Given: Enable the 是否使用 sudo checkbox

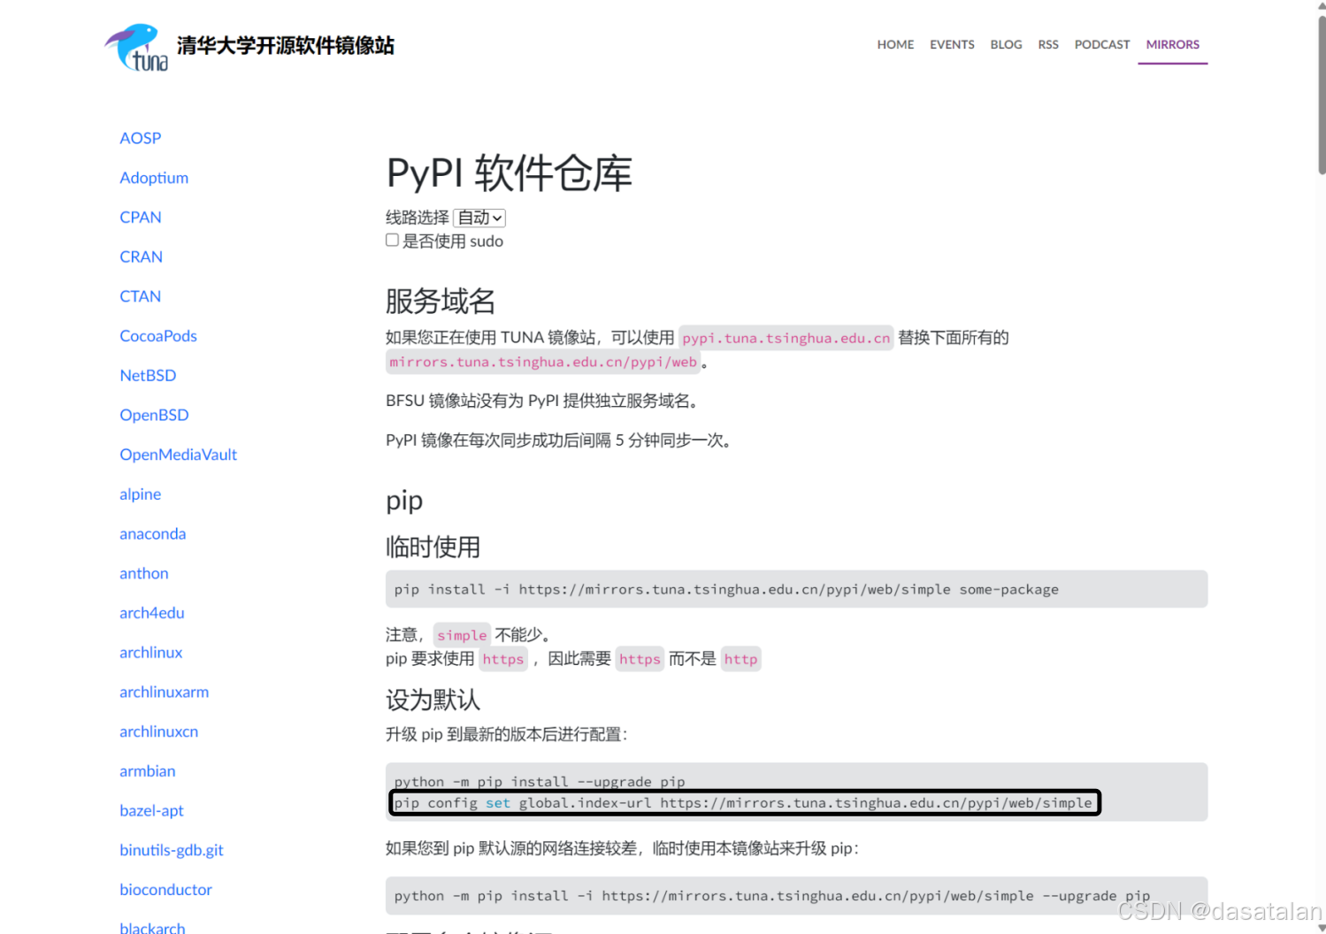Looking at the screenshot, I should (392, 241).
